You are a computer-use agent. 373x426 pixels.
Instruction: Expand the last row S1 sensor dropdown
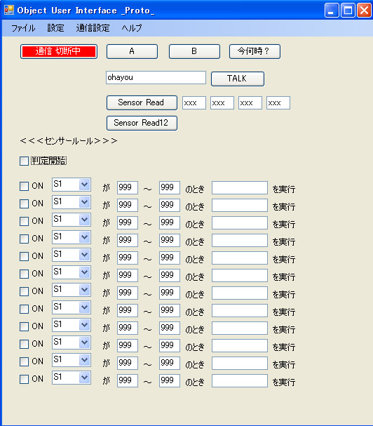pyautogui.click(x=84, y=378)
